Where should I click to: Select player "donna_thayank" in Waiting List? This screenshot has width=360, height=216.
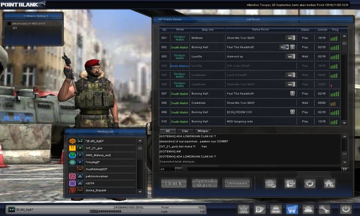click(x=96, y=190)
